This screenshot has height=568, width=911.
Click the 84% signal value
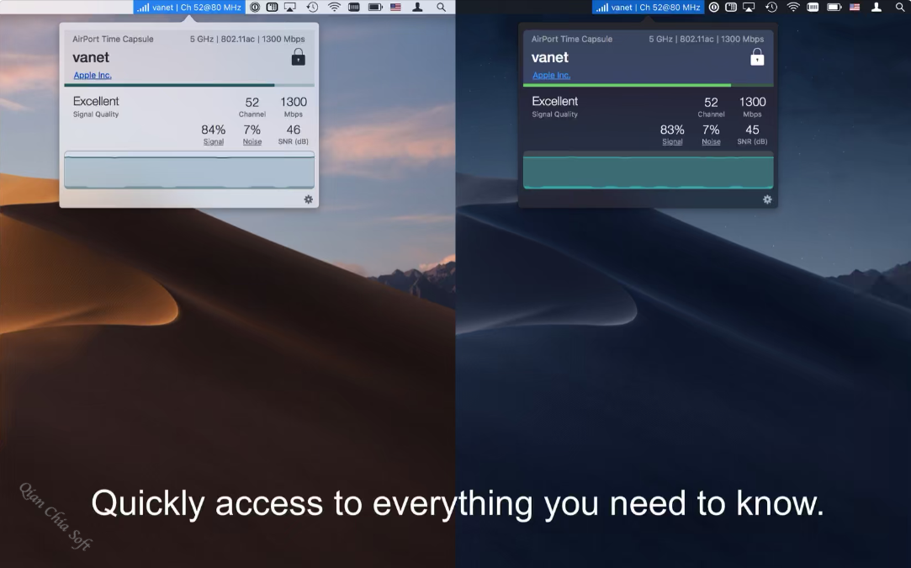[x=213, y=130]
